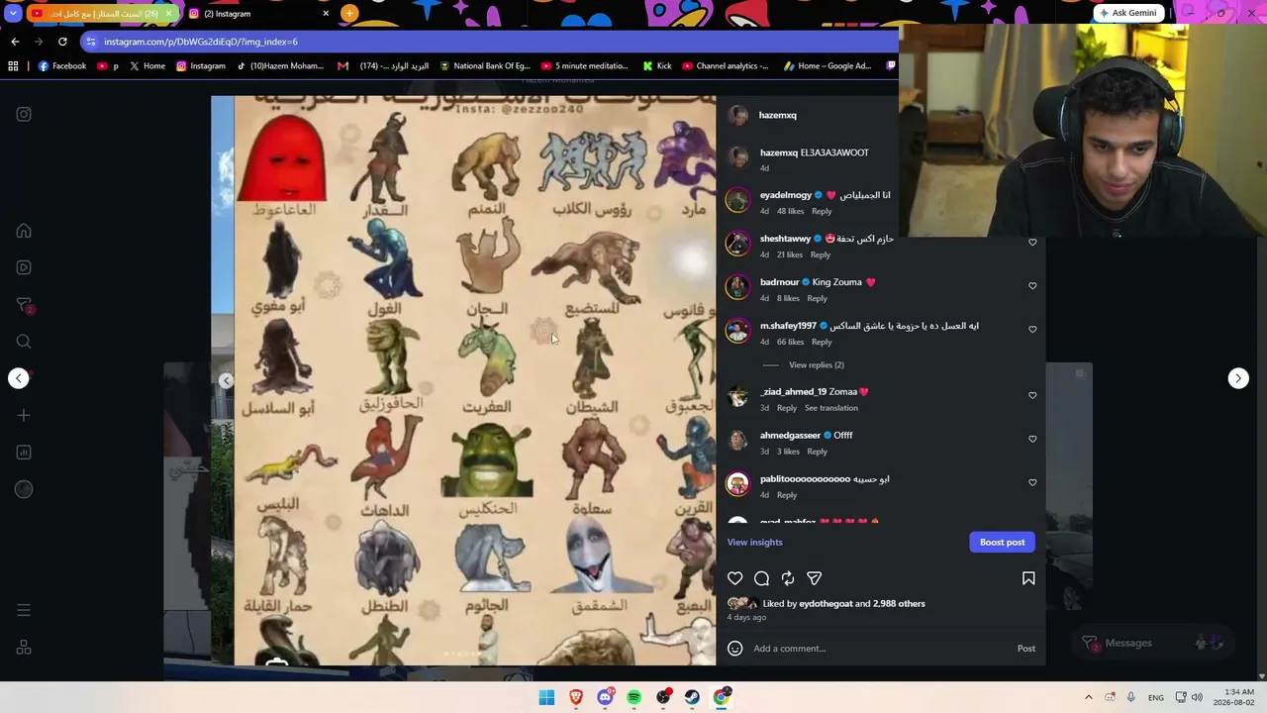
Task: Open the browser apps grid shortcut
Action: [x=13, y=66]
